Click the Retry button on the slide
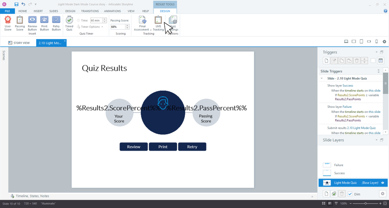This screenshot has height=208, width=389. pyautogui.click(x=192, y=147)
